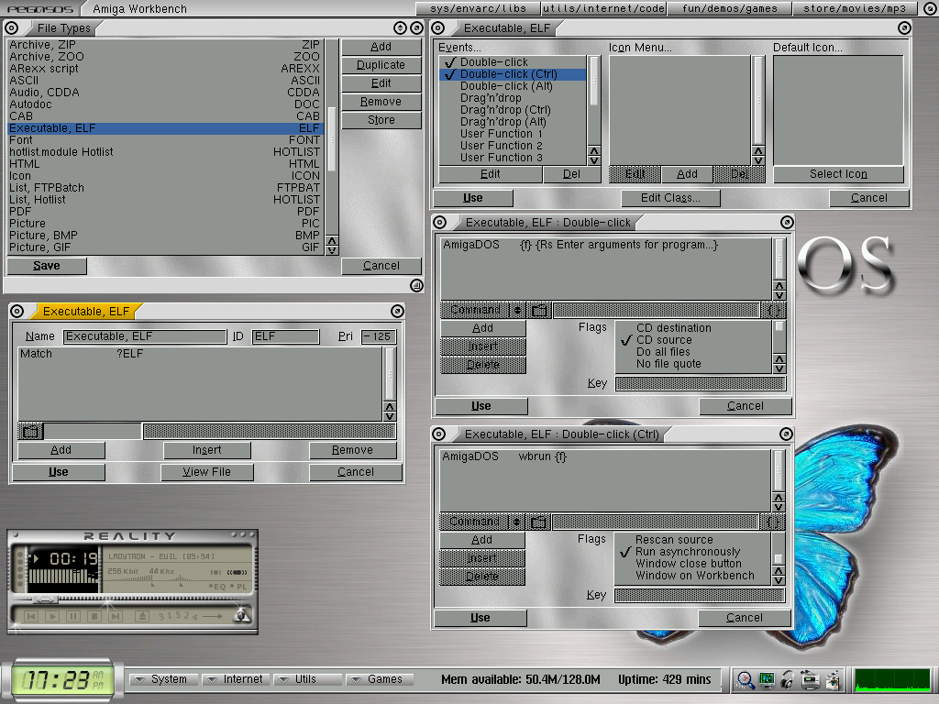939x704 pixels.
Task: Stop playback in the Reality player
Action: point(93,617)
